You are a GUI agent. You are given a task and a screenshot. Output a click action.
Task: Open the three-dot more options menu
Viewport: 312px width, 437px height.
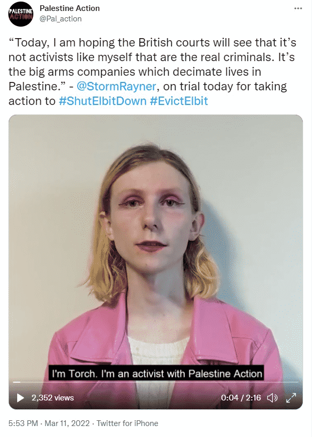298,8
